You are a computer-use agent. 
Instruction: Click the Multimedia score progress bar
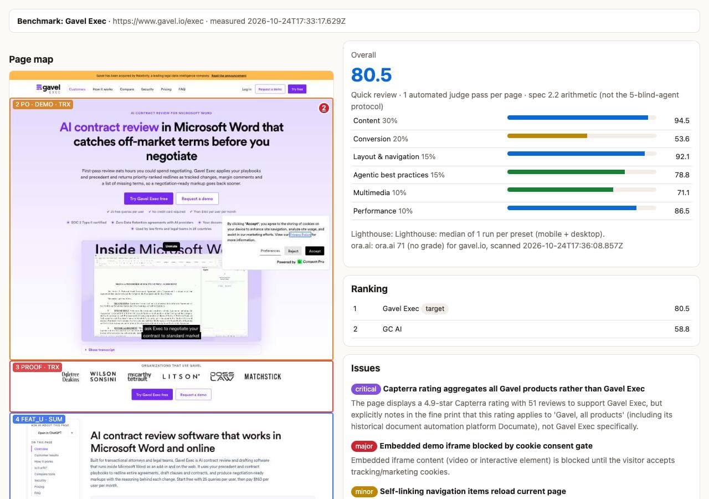click(x=582, y=190)
